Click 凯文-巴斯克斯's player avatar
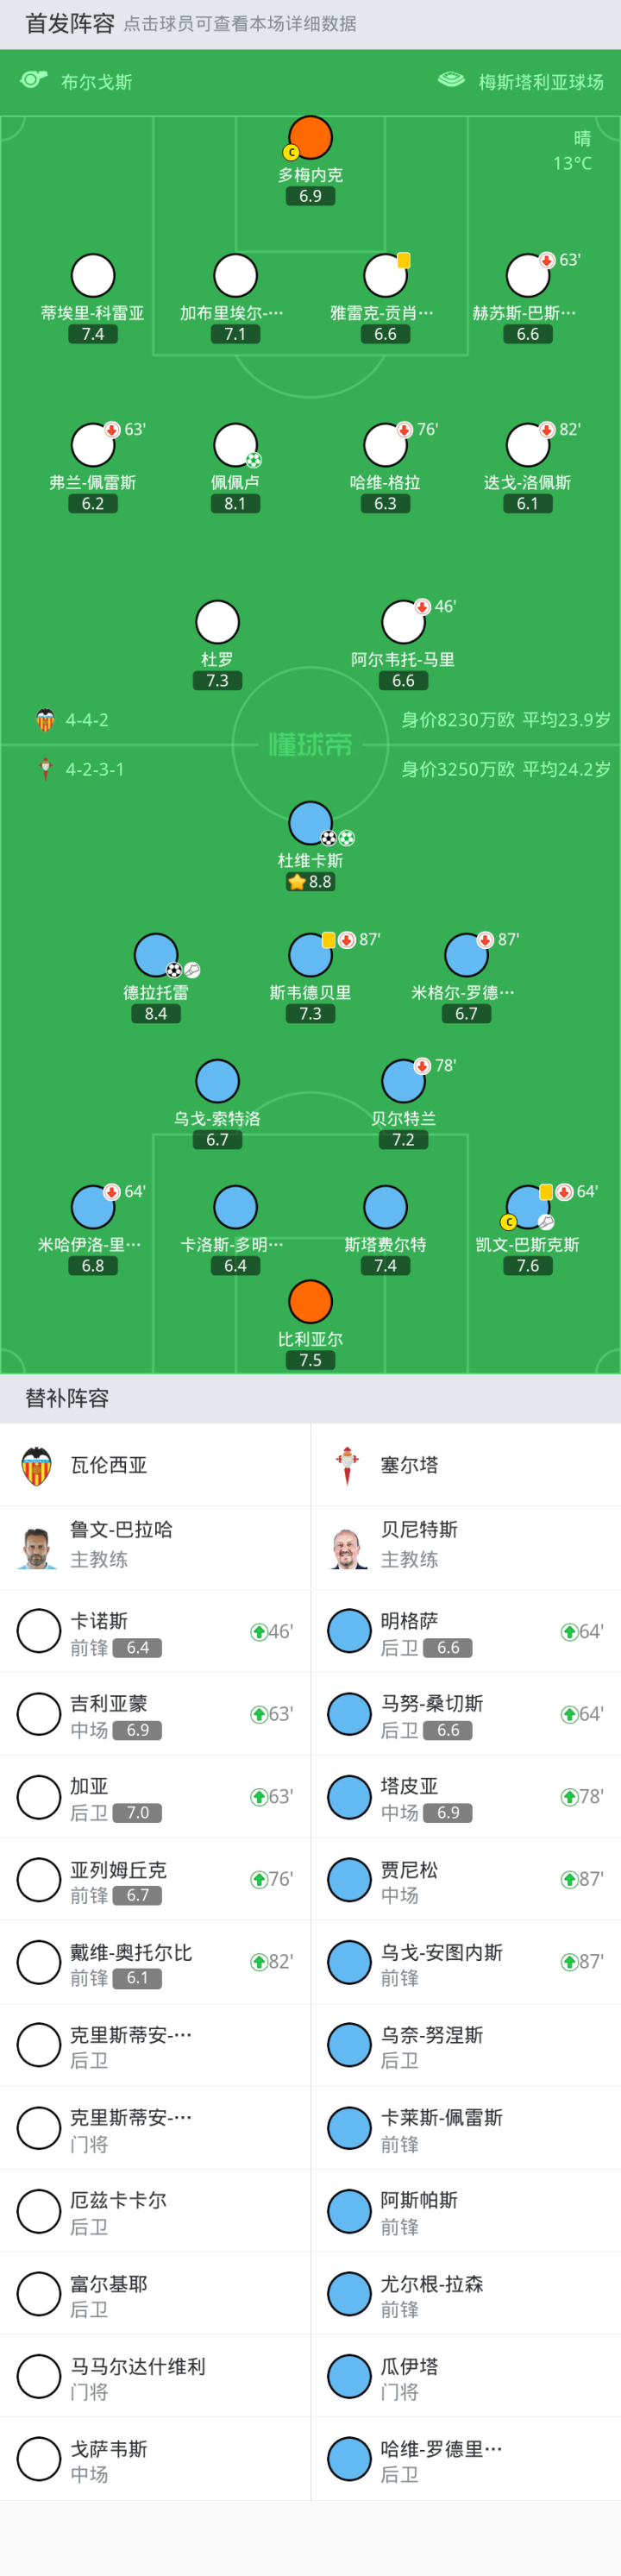This screenshot has width=621, height=2576. click(527, 1207)
